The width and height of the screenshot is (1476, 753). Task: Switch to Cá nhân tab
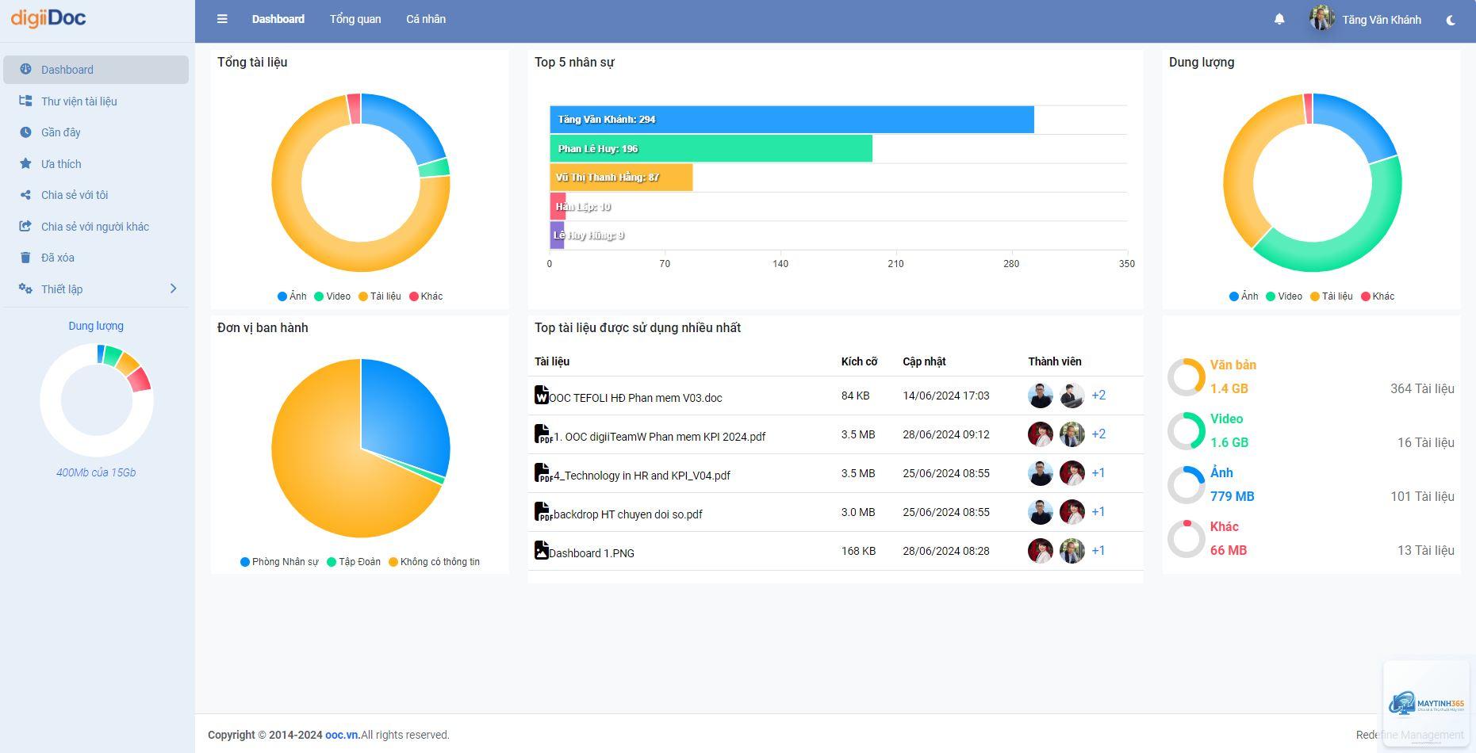[x=426, y=19]
